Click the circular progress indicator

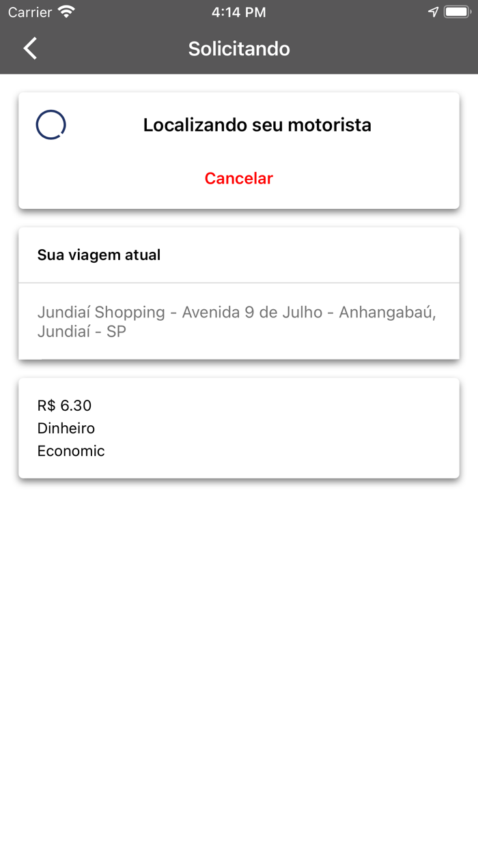51,124
